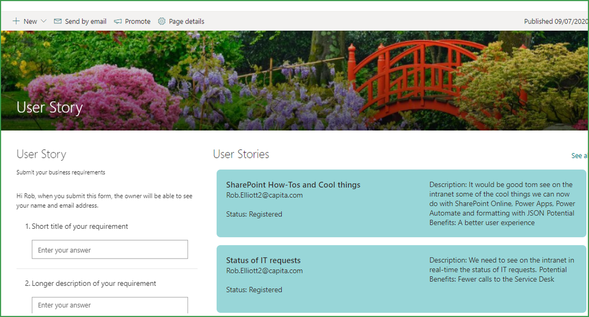Expand the New dropdown chevron
Image resolution: width=589 pixels, height=317 pixels.
pos(44,21)
